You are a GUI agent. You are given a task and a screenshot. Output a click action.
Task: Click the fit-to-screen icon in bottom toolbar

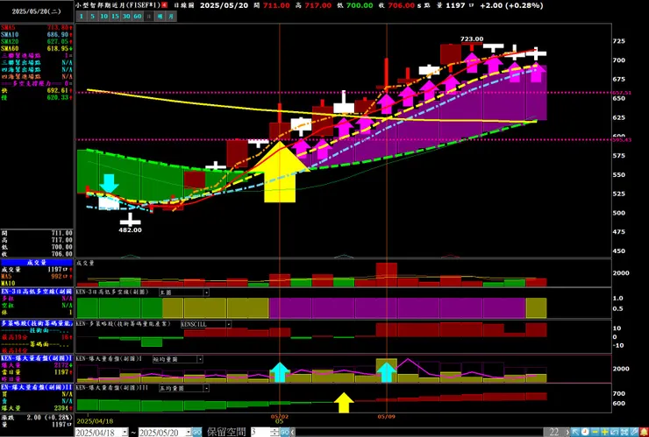[624, 432]
